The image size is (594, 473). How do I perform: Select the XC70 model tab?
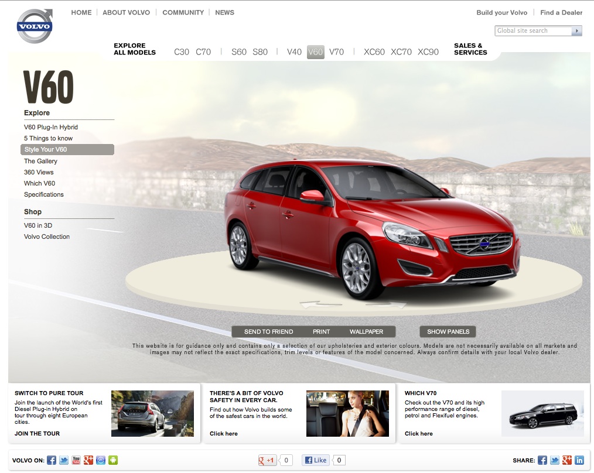pos(401,52)
